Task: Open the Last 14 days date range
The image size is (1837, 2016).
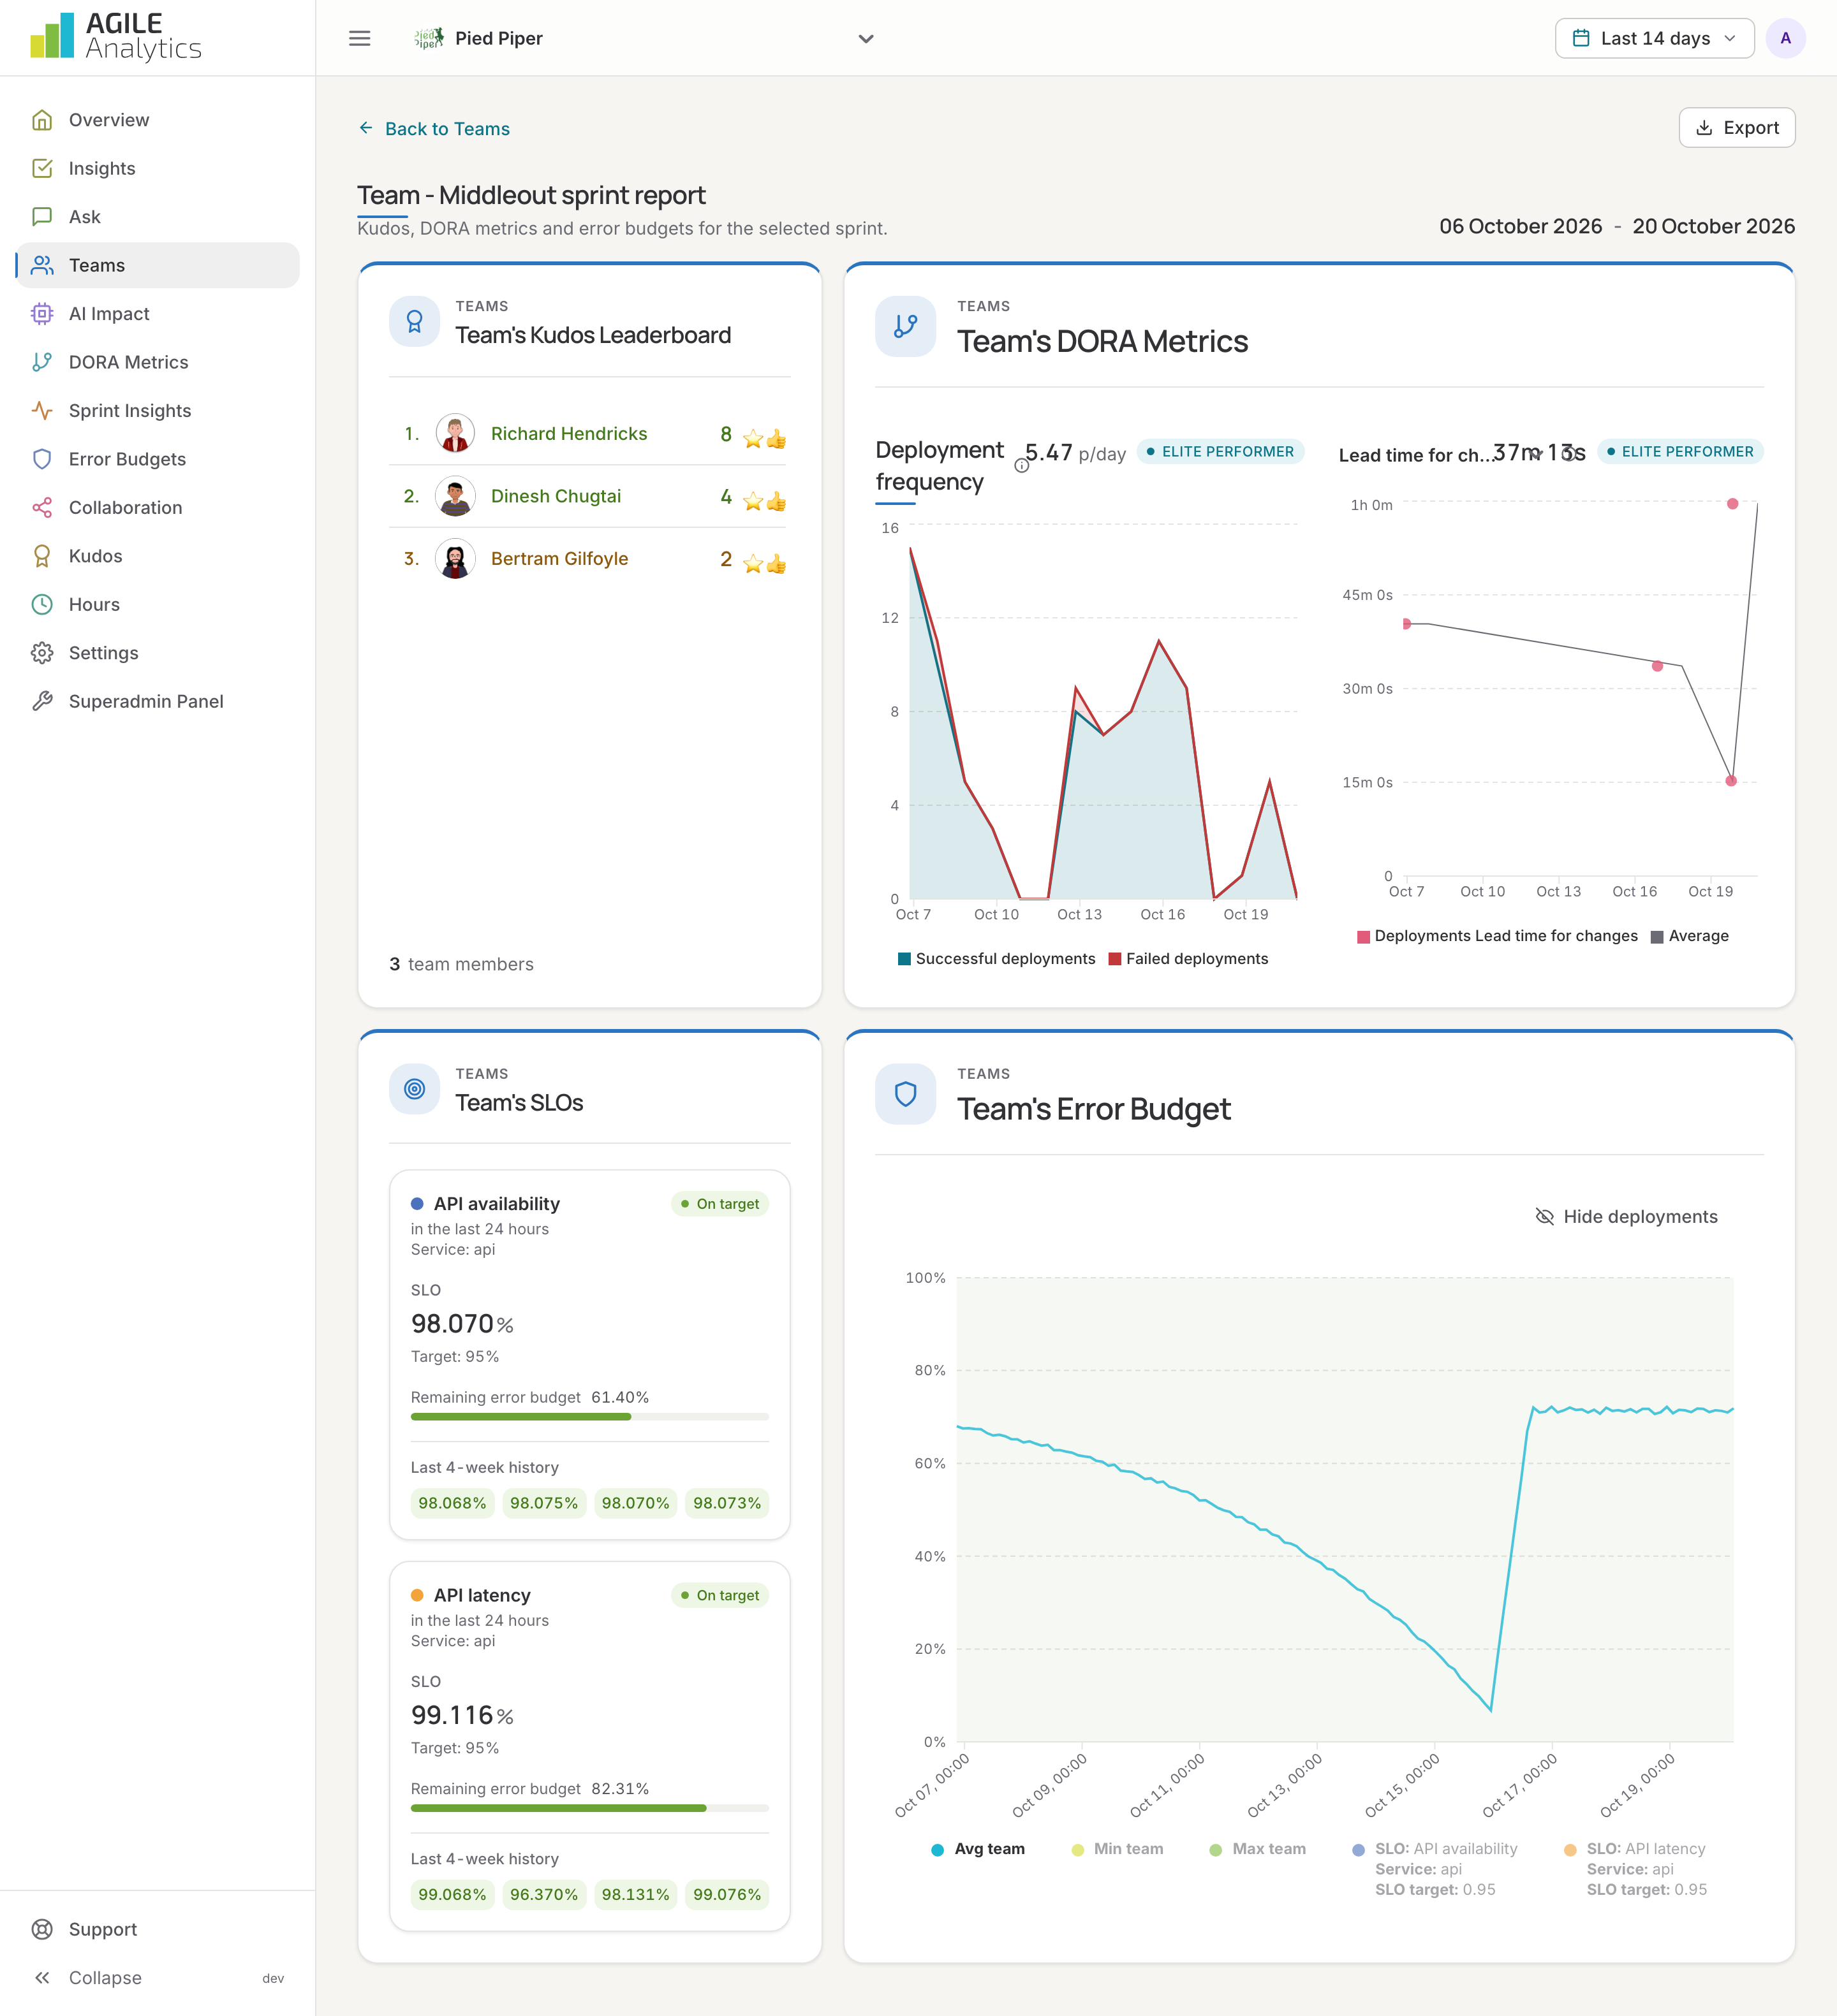Action: tap(1654, 38)
